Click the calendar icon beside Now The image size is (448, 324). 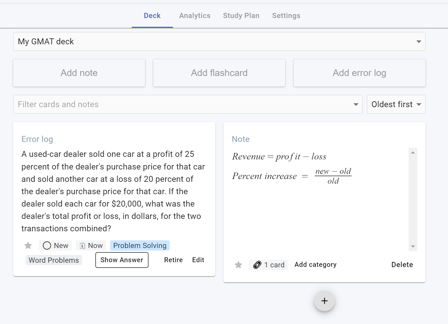pos(82,246)
